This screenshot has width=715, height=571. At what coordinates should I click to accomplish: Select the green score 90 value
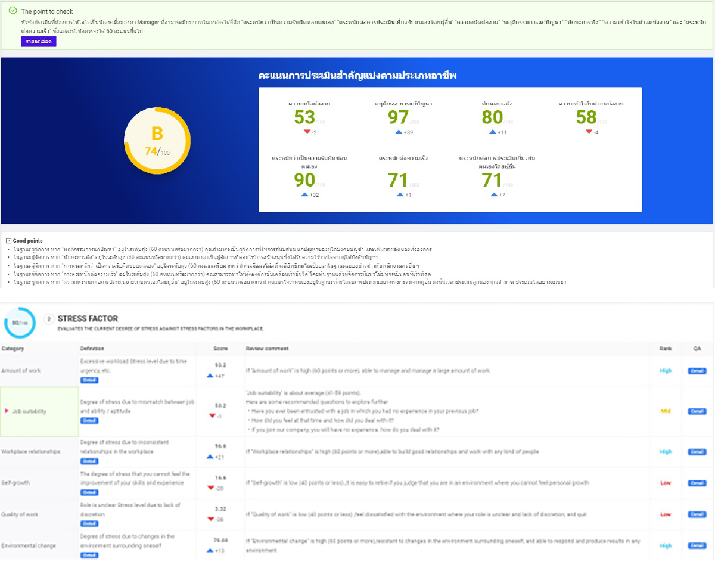(304, 179)
